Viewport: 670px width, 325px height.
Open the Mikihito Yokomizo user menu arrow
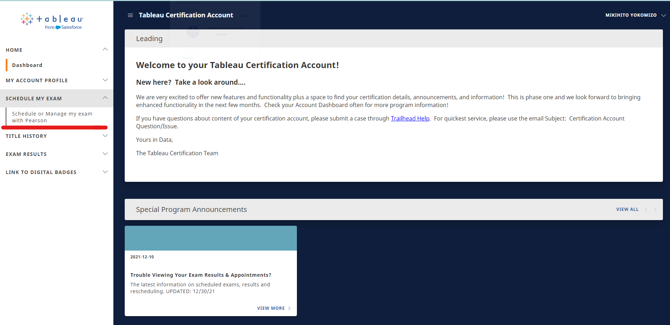pyautogui.click(x=663, y=15)
